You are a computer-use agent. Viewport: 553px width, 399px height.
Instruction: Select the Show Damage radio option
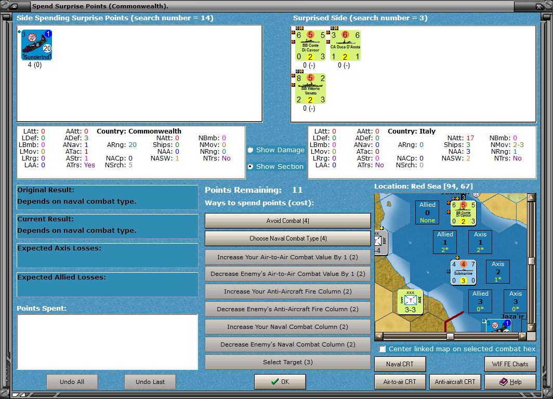click(276, 150)
